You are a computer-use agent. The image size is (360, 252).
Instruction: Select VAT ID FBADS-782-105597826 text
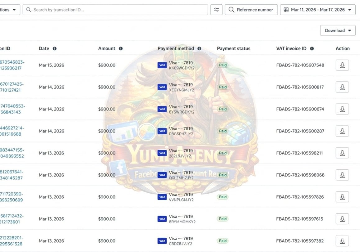click(300, 197)
